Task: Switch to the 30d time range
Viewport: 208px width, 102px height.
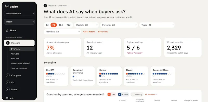Action: pos(61,25)
